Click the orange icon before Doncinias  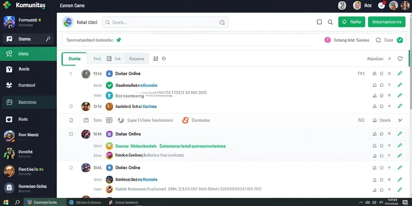[185, 120]
